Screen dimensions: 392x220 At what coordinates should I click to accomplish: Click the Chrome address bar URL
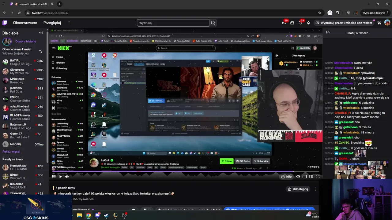[x=50, y=13]
